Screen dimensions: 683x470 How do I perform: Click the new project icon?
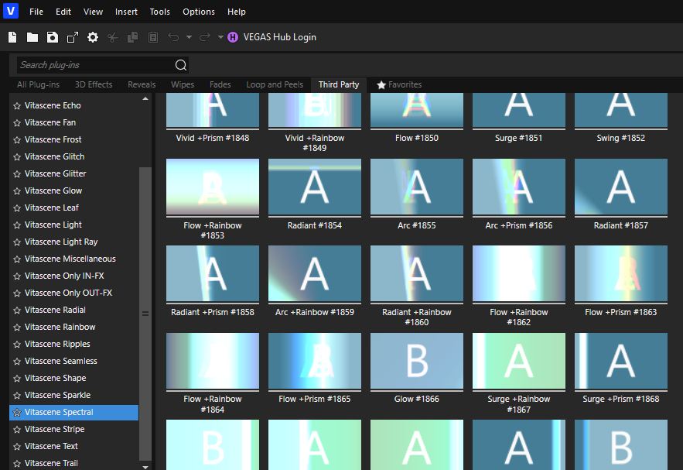point(12,37)
